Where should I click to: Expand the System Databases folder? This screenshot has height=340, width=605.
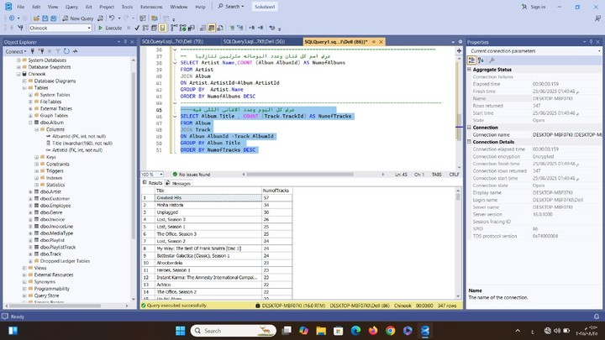point(18,60)
